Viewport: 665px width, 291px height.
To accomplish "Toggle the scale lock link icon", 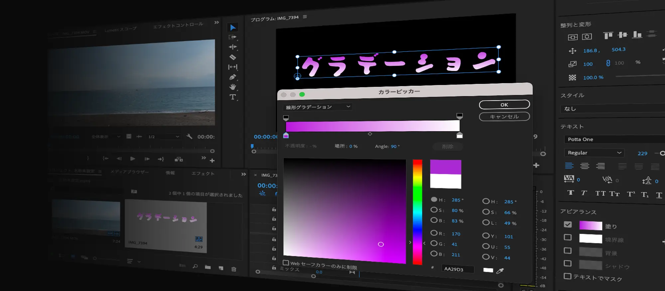I will click(608, 63).
